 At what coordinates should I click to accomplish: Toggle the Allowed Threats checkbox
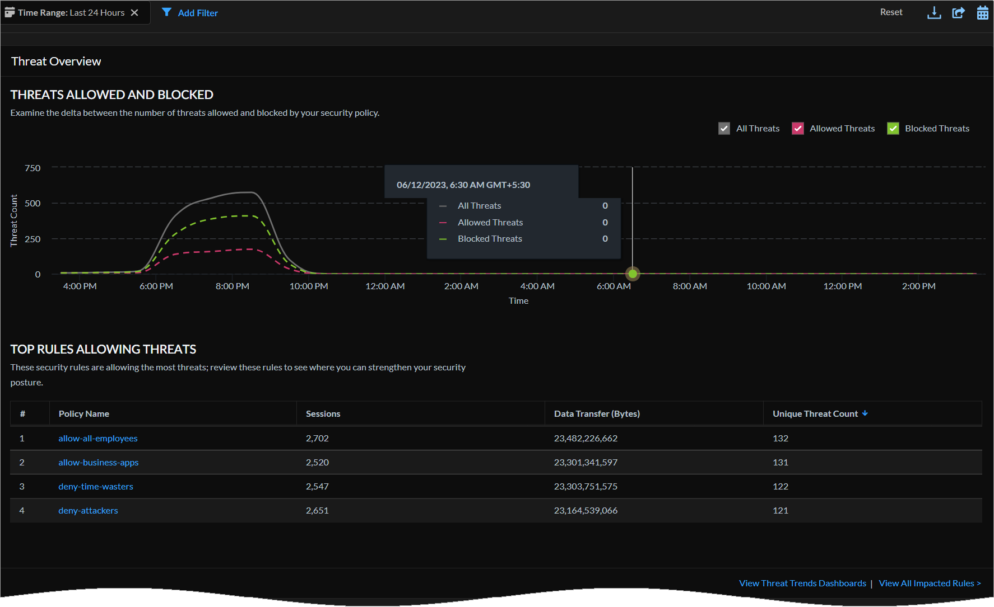pos(797,129)
